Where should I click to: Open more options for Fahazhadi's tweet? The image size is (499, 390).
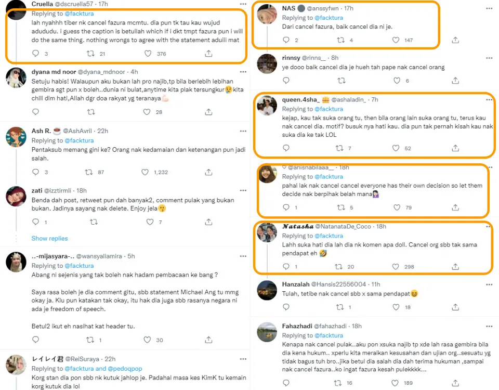coord(489,326)
